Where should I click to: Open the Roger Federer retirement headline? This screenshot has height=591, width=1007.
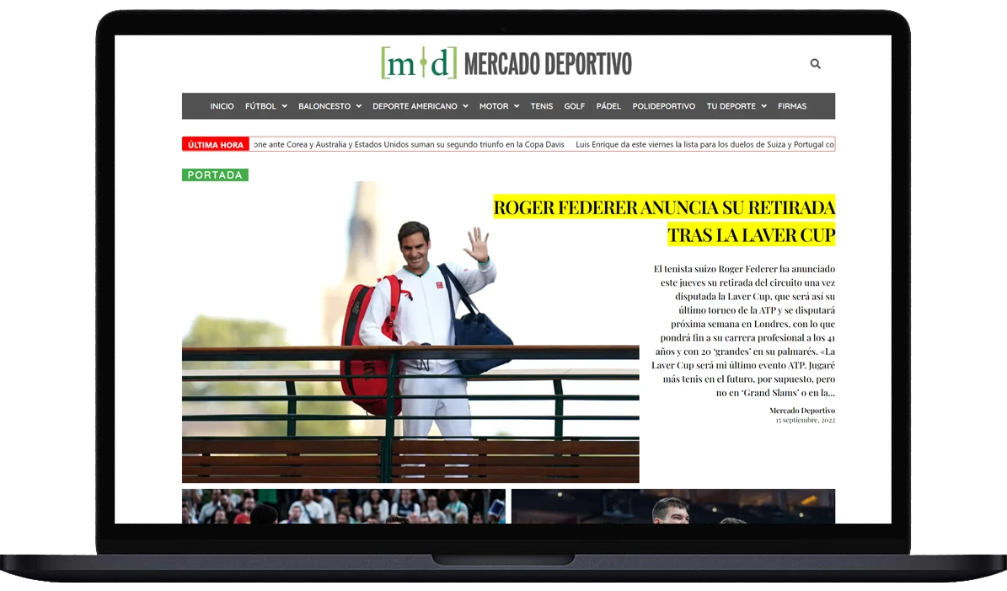pyautogui.click(x=664, y=220)
